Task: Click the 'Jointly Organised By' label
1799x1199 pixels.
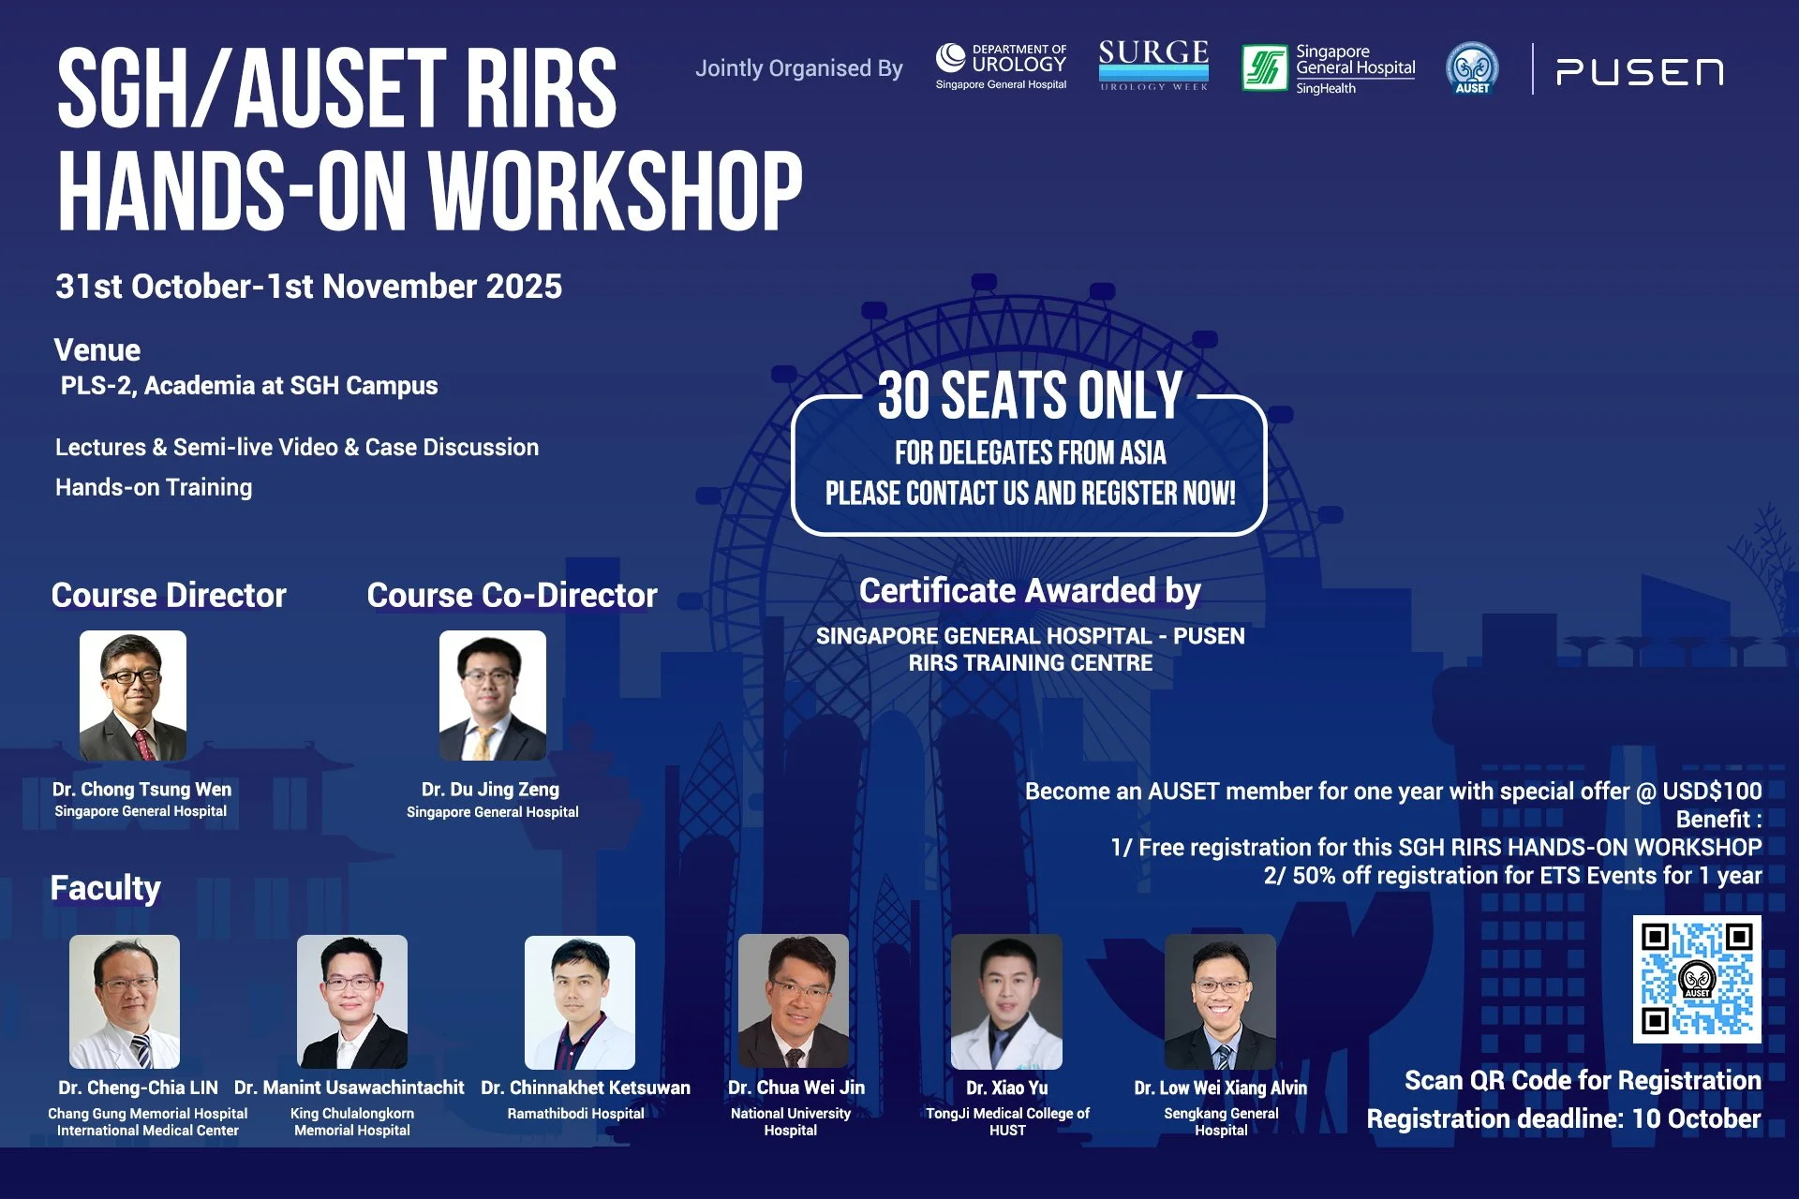Action: pyautogui.click(x=799, y=68)
